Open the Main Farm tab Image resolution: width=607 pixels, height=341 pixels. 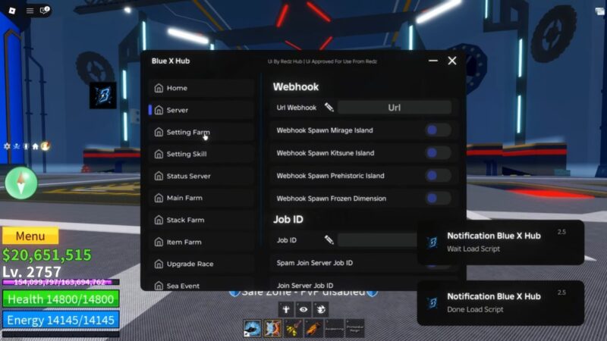point(201,198)
